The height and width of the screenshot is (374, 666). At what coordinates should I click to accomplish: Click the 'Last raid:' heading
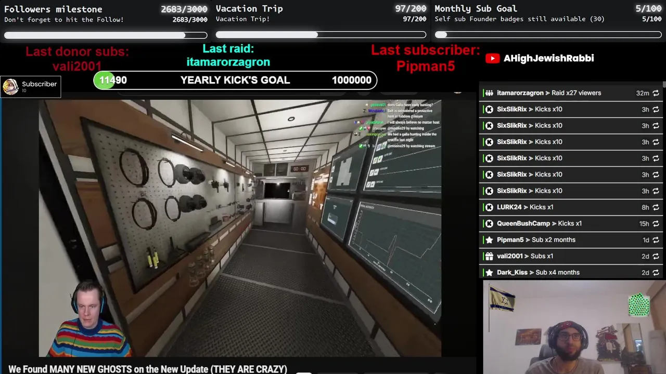228,49
